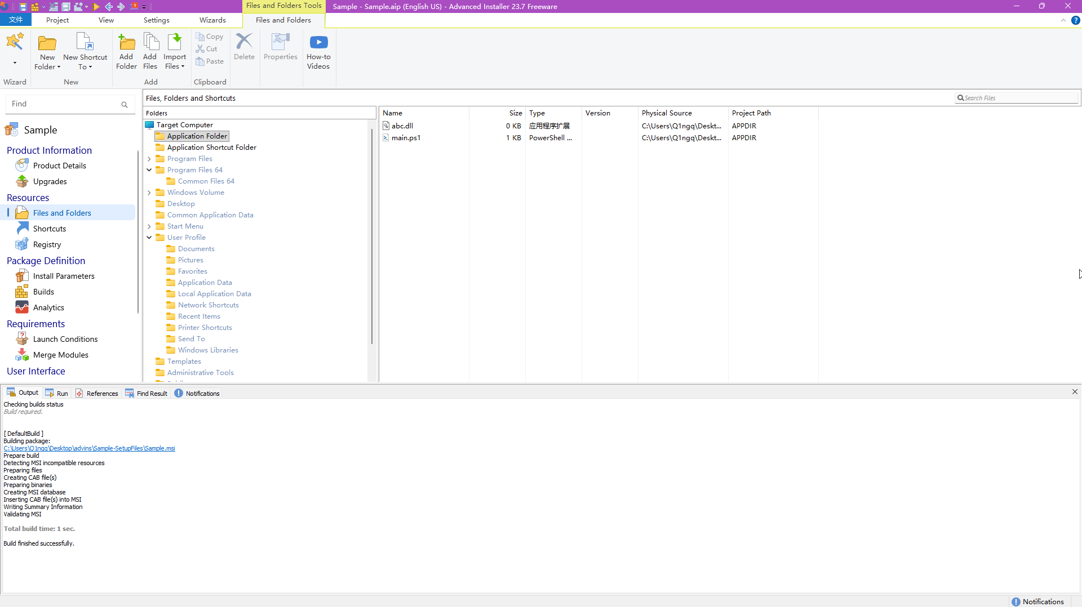Click the Find magnifier icon in the sidebar
Screen dimensions: 1082x607
(x=125, y=105)
